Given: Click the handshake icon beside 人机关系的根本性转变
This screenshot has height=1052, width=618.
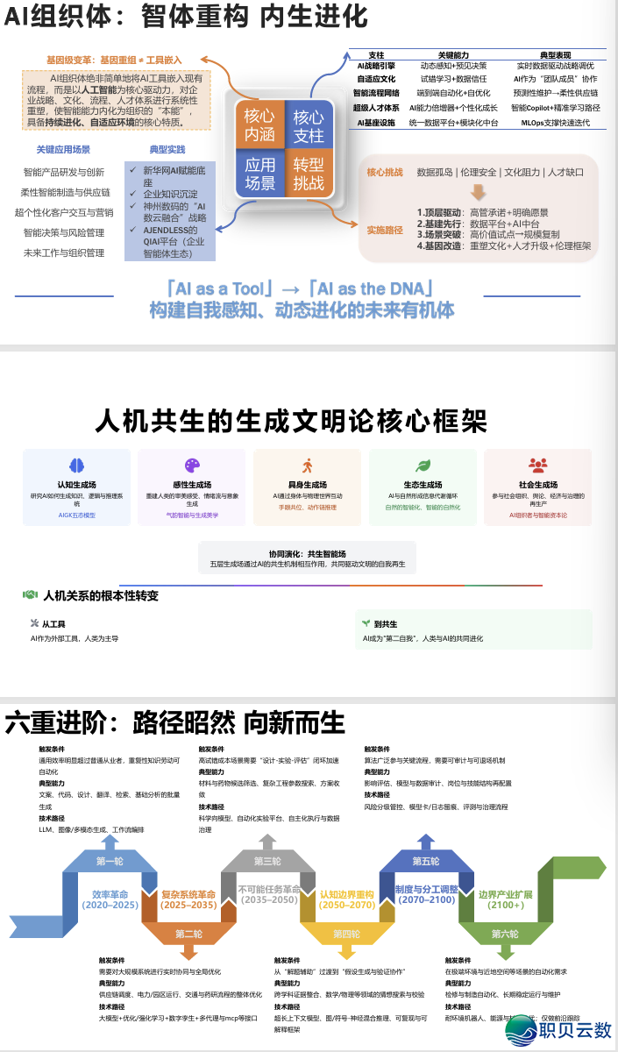Looking at the screenshot, I should coord(31,595).
